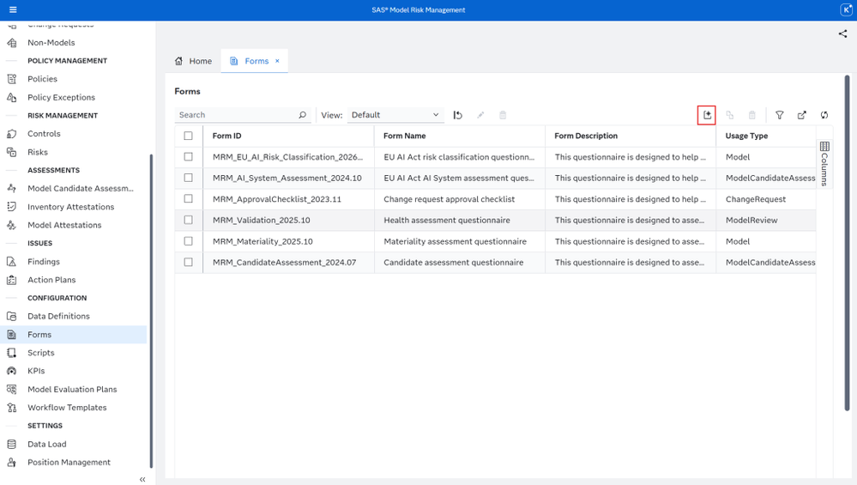The width and height of the screenshot is (857, 485).
Task: Click the export table icon
Action: point(802,115)
